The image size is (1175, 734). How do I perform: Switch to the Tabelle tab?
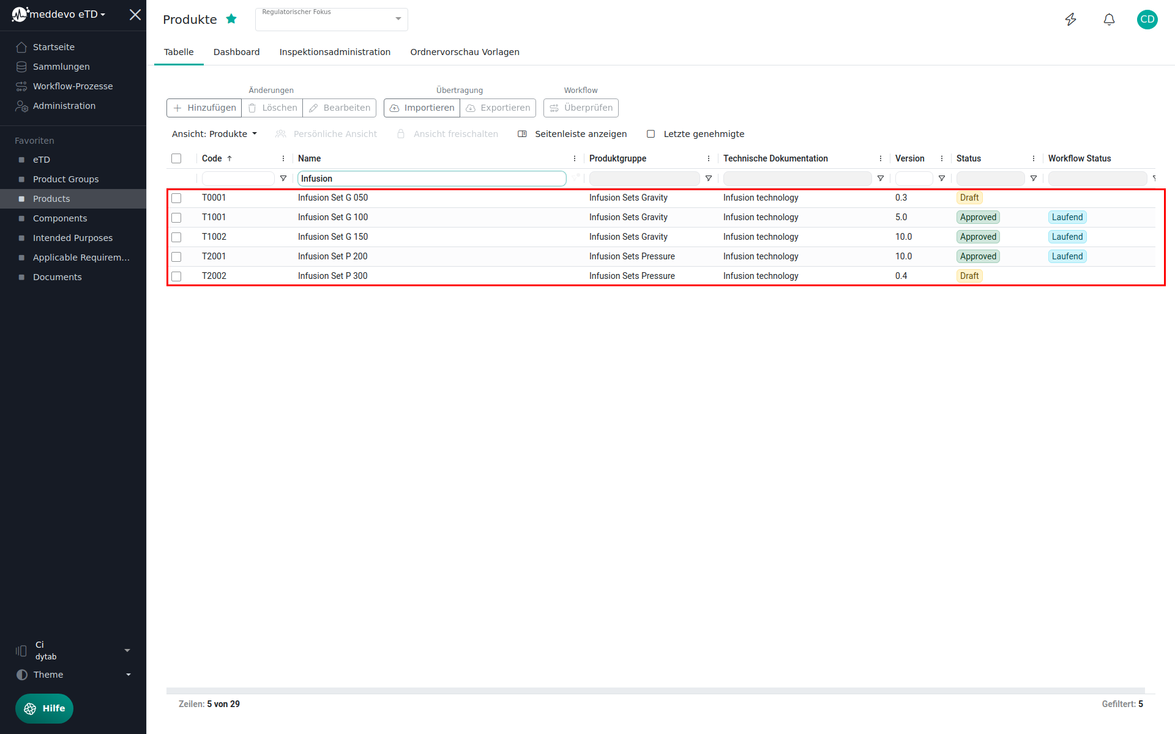coord(179,52)
